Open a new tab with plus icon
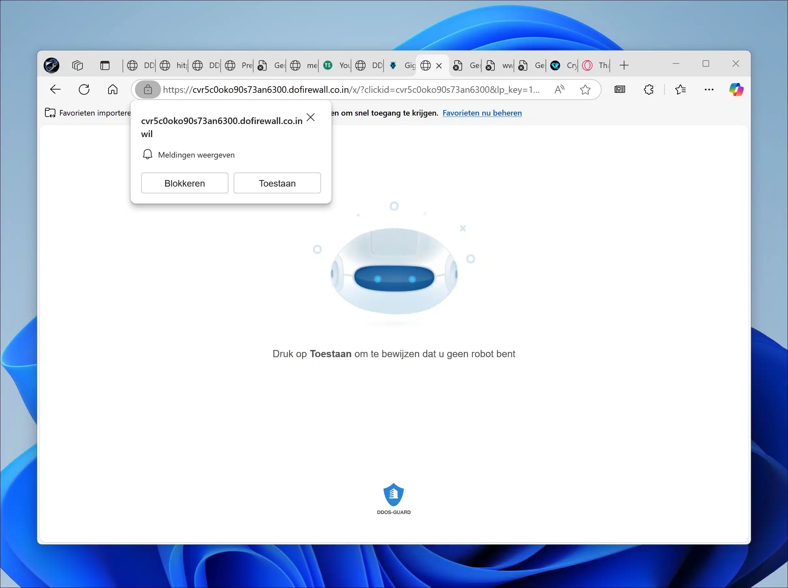 coord(624,65)
